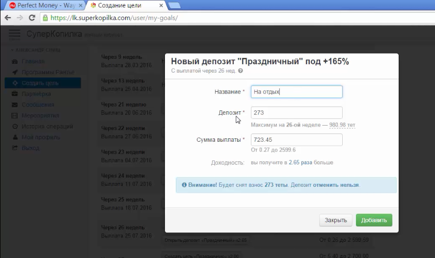Click the Через 24 недели row
This screenshot has width=435, height=258.
126,180
